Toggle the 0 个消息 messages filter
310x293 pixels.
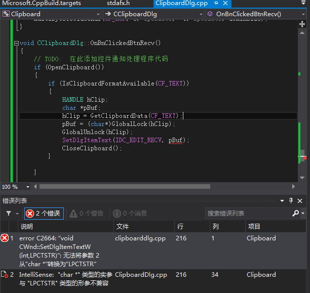click(130, 214)
